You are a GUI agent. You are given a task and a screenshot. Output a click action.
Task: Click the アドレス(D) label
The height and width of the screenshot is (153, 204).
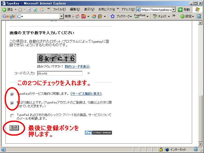point(128,10)
